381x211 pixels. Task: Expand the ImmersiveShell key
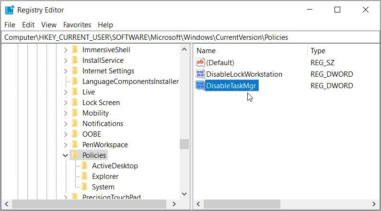click(65, 50)
